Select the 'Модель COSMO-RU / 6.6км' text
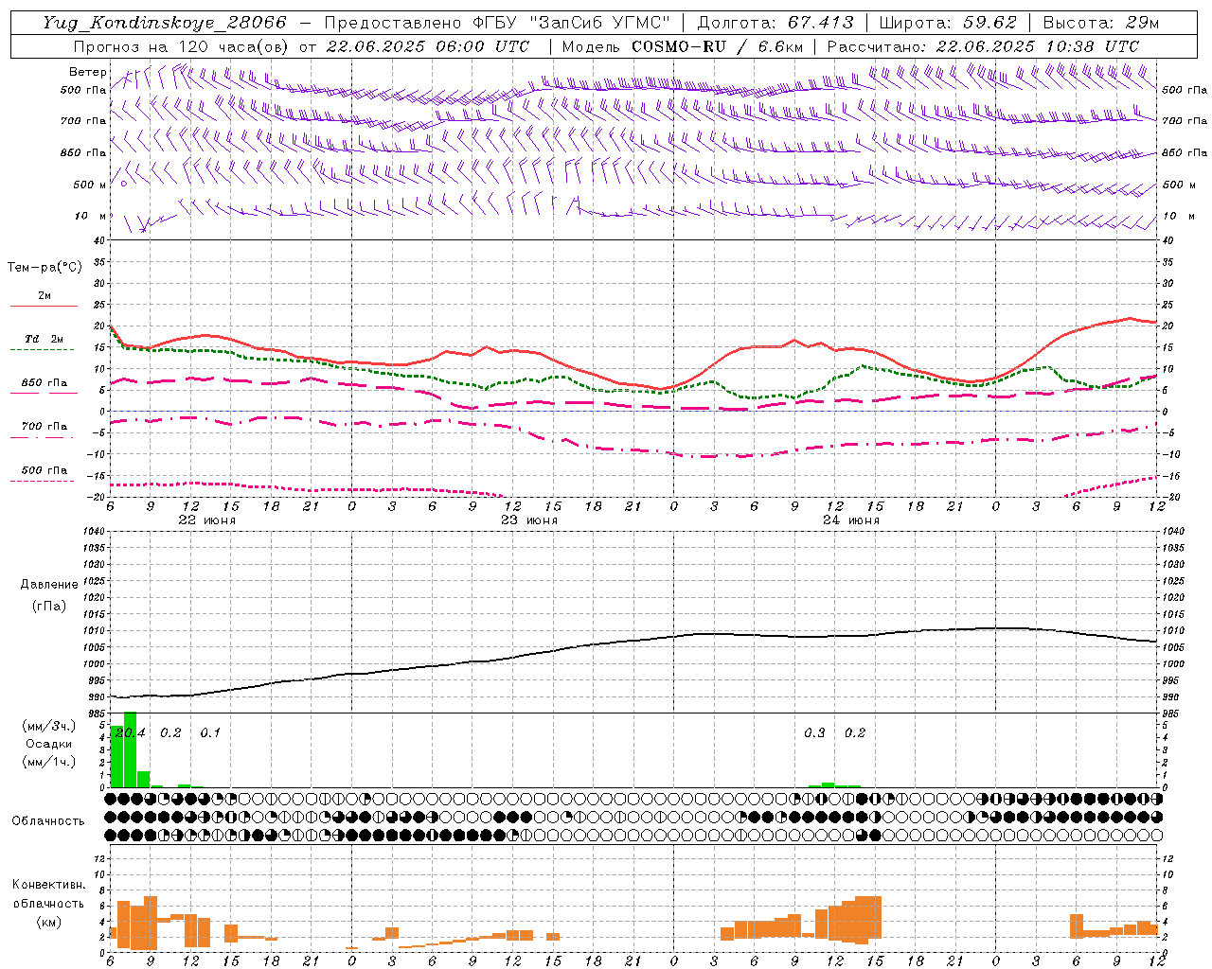 click(x=682, y=46)
